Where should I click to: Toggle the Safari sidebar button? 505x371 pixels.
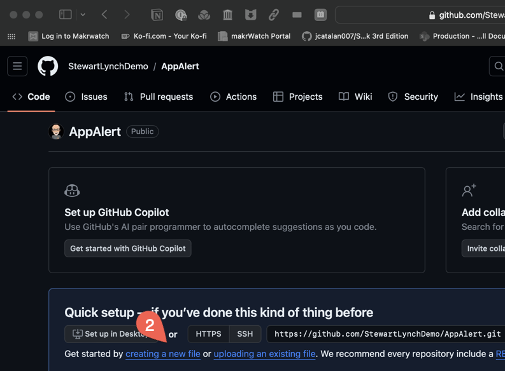66,15
